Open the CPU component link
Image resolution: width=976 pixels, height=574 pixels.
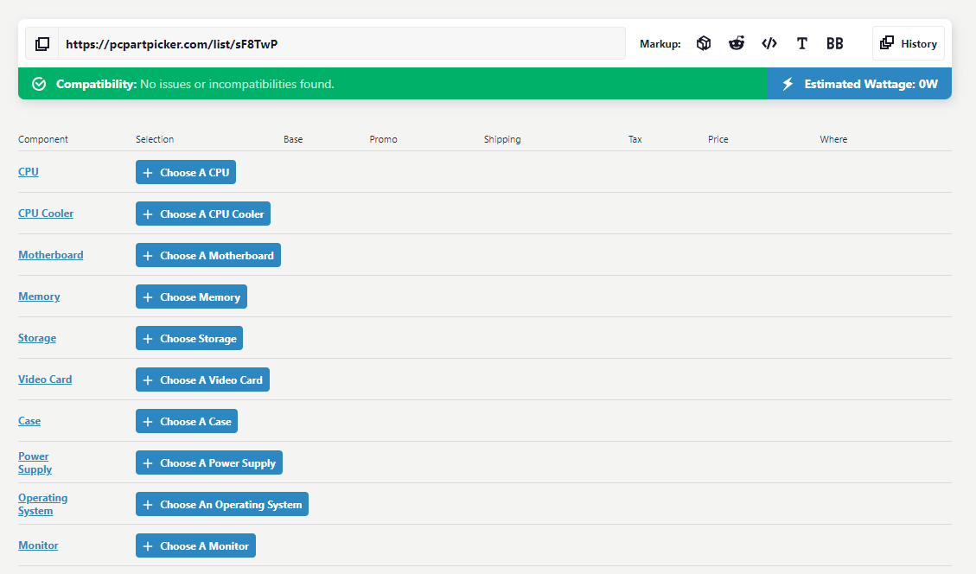[28, 172]
